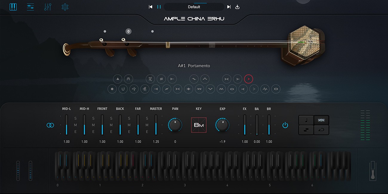Toggle E for the FAR microphone
This screenshot has width=388, height=194.
point(147,132)
